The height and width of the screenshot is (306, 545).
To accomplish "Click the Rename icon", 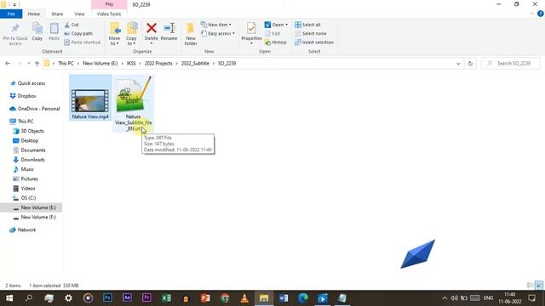I will click(x=169, y=28).
